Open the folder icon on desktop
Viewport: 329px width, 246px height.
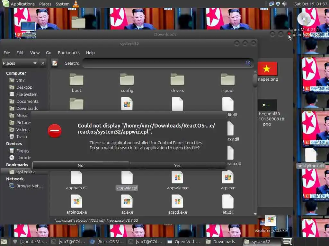78,22
